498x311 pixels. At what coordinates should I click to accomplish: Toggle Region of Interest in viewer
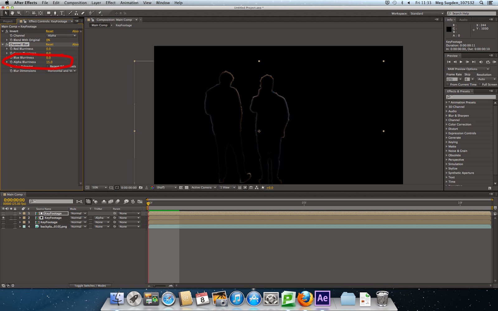coord(181,188)
